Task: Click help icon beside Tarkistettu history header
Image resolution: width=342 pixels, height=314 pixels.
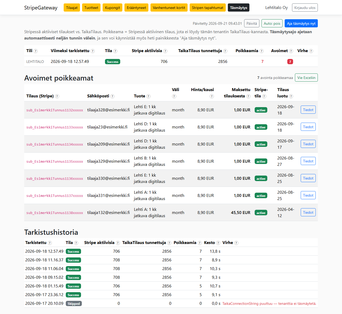Action: [50, 243]
